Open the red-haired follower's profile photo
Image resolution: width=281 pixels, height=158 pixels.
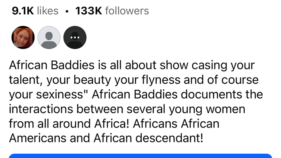(x=23, y=38)
